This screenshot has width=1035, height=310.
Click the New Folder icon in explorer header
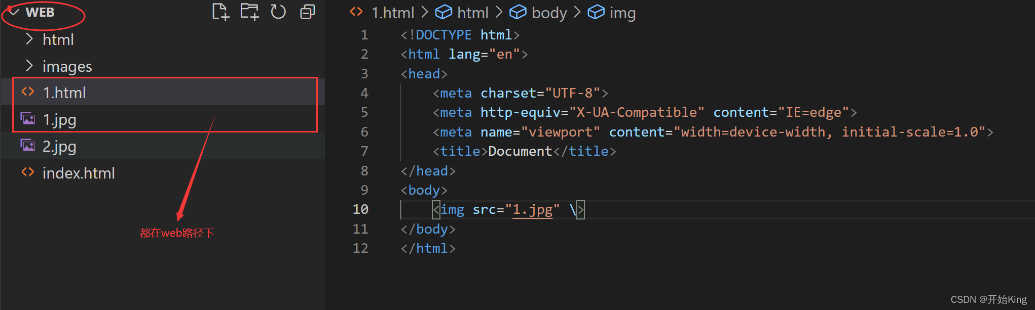click(x=249, y=12)
